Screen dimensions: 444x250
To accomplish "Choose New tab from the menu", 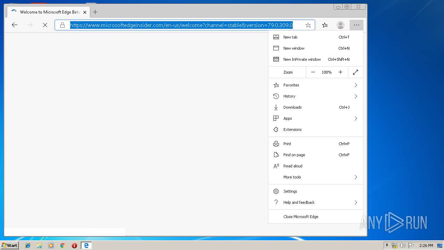I will click(316, 37).
